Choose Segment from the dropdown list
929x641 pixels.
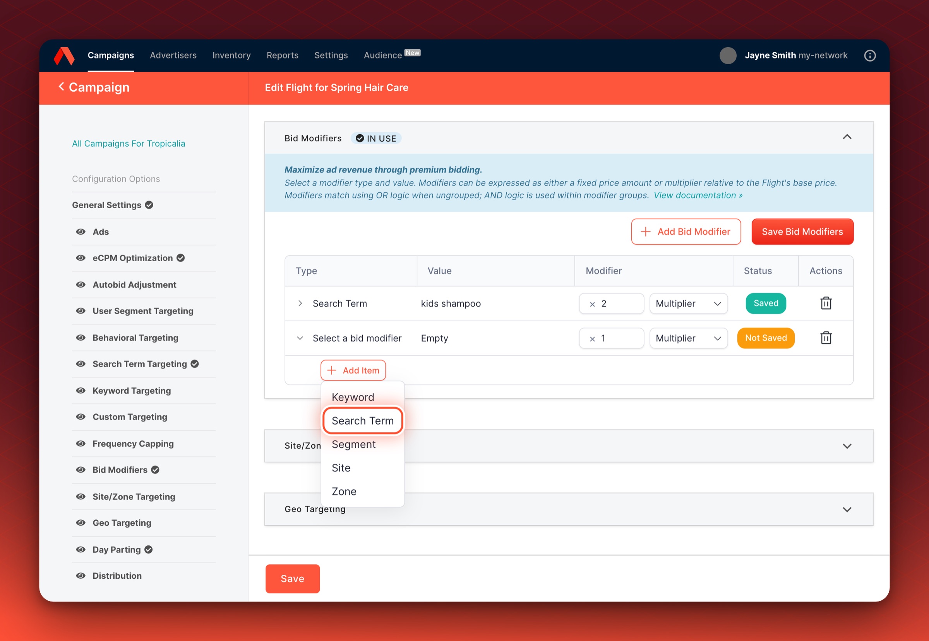(354, 444)
